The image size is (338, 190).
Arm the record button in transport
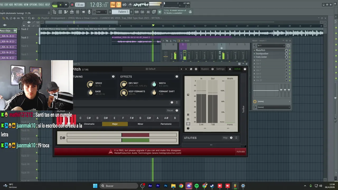pyautogui.click(x=72, y=5)
